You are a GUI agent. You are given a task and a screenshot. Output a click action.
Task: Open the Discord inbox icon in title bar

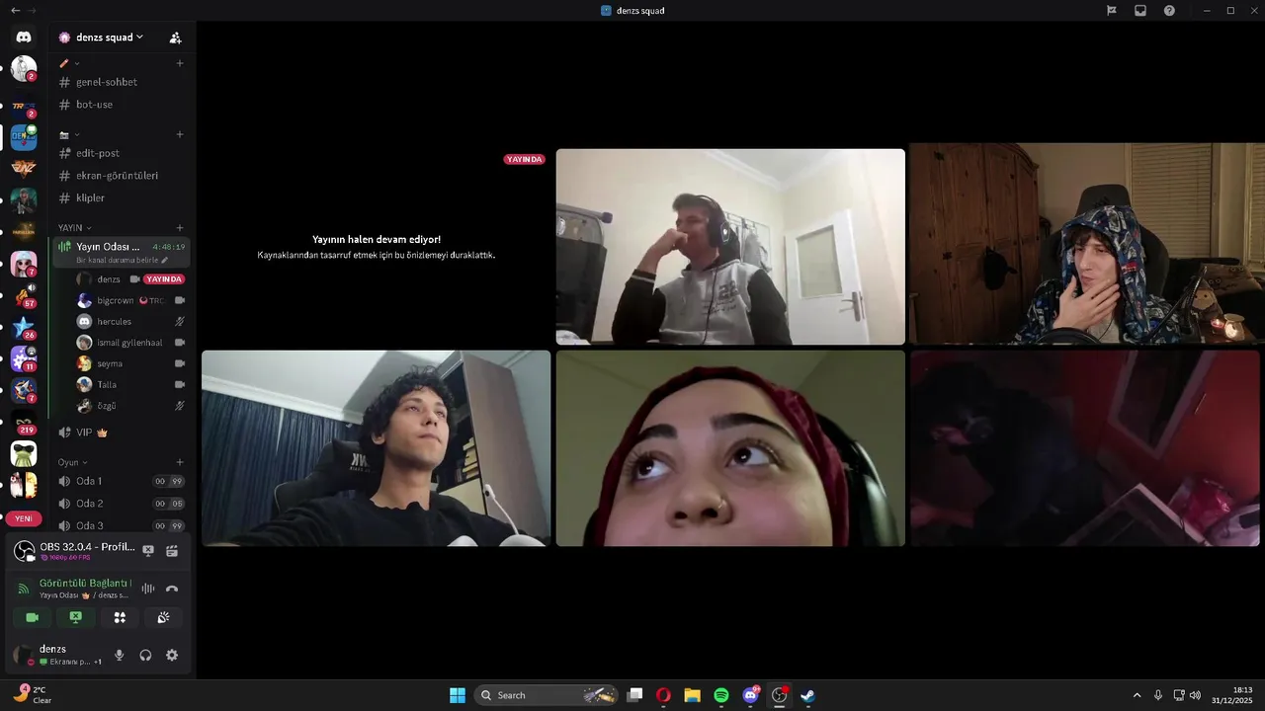pos(1140,11)
